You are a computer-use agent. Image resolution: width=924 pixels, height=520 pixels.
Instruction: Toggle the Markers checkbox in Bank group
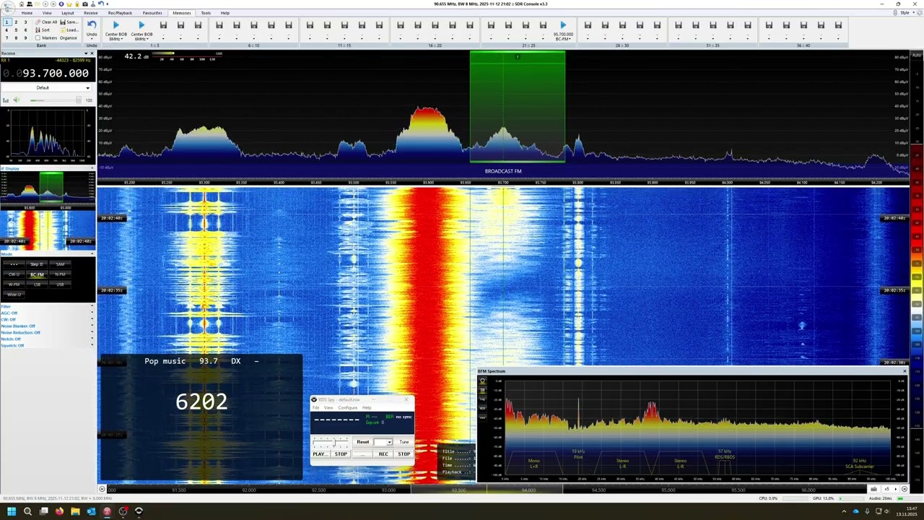(38, 38)
